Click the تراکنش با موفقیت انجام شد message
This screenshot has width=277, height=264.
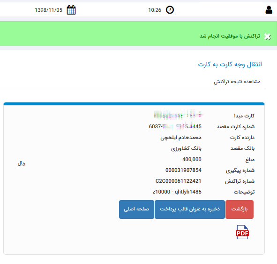coord(230,36)
